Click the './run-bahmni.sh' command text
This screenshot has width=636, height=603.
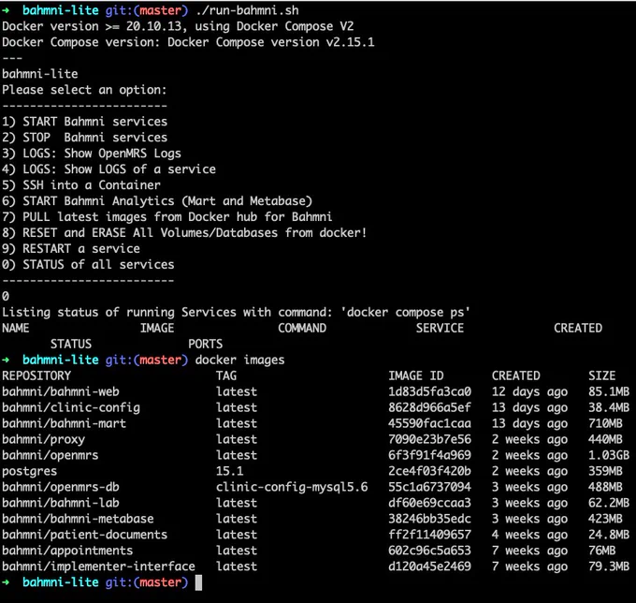click(247, 10)
